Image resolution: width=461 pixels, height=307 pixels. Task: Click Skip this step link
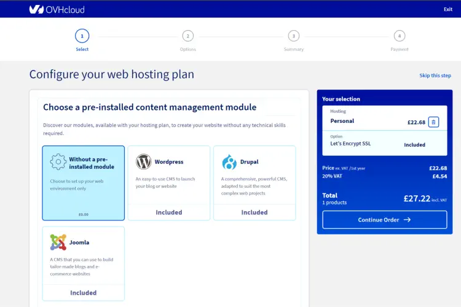[x=435, y=76]
